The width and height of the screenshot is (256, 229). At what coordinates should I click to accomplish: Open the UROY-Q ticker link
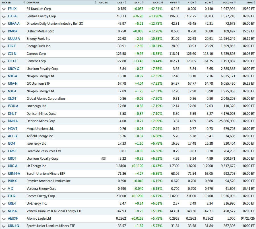pos(14,69)
